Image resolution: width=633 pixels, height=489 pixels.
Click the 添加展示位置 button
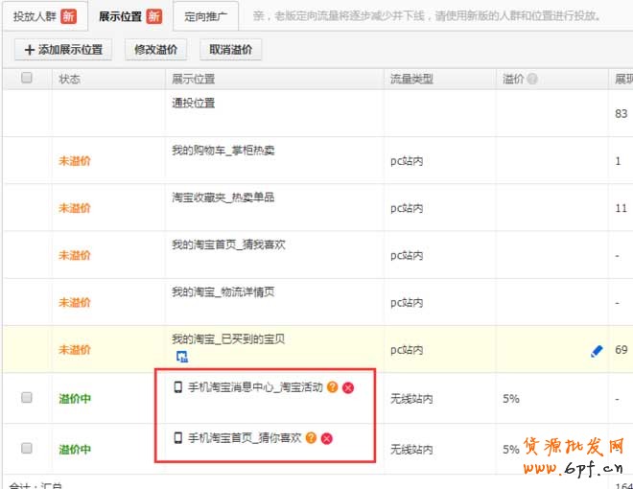coord(62,50)
